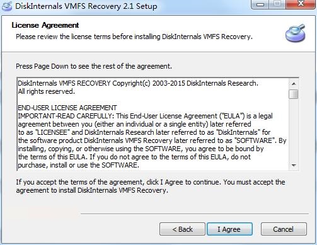Viewport: 317px width, 245px height.
Task: Click the DiskInternals setup icon in title bar
Action: [x=7, y=6]
